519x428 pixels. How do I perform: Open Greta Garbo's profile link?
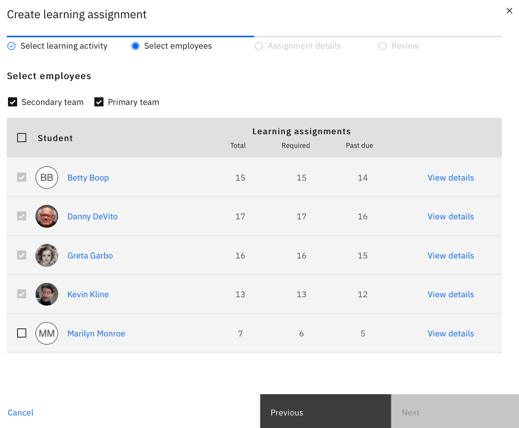[90, 256]
